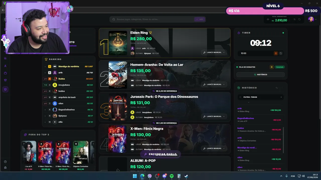Click the ALBUM: A-POP item title
Viewport: 321px width, 180px height.
[x=143, y=160]
